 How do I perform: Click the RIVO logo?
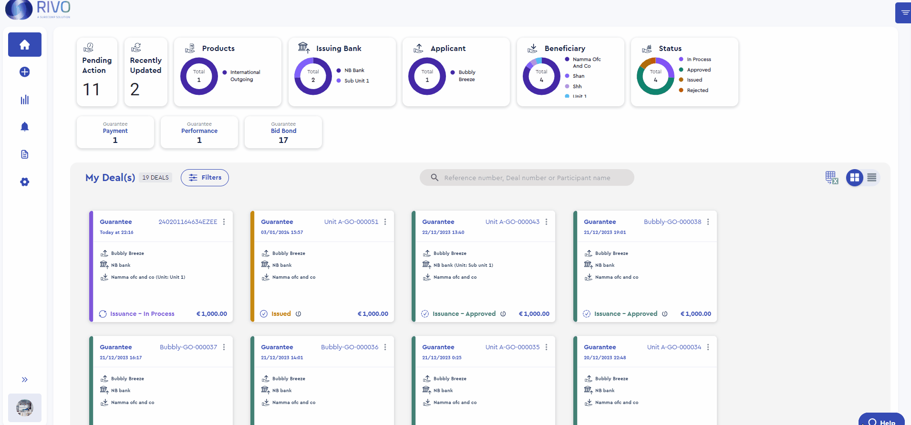point(38,10)
